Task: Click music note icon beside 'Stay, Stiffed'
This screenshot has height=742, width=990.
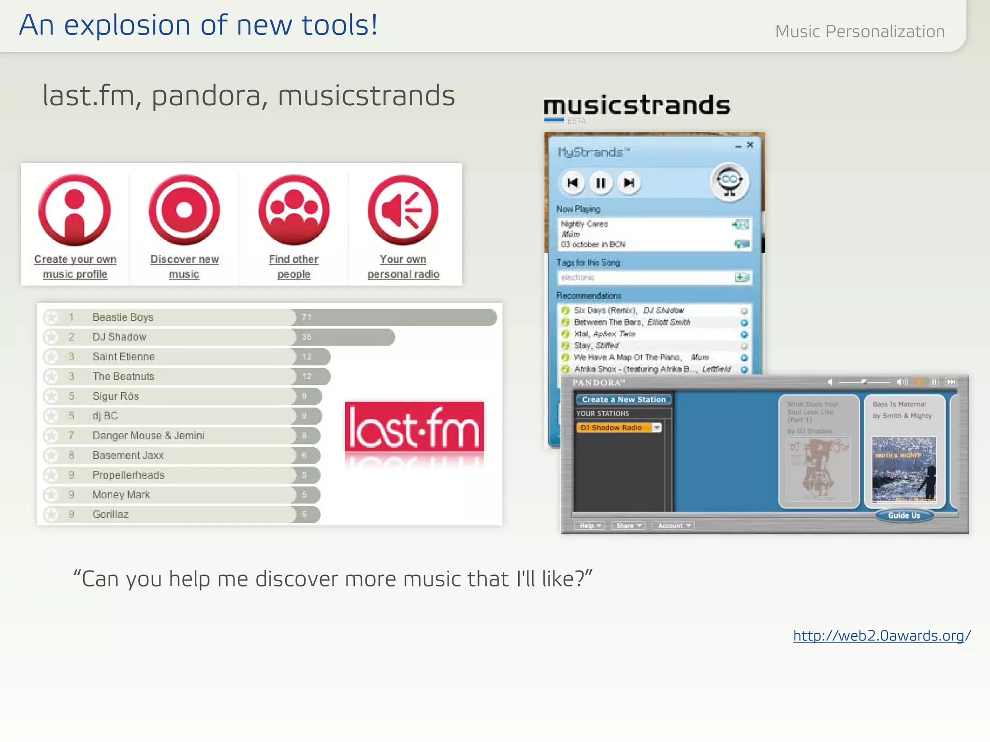Action: [565, 345]
